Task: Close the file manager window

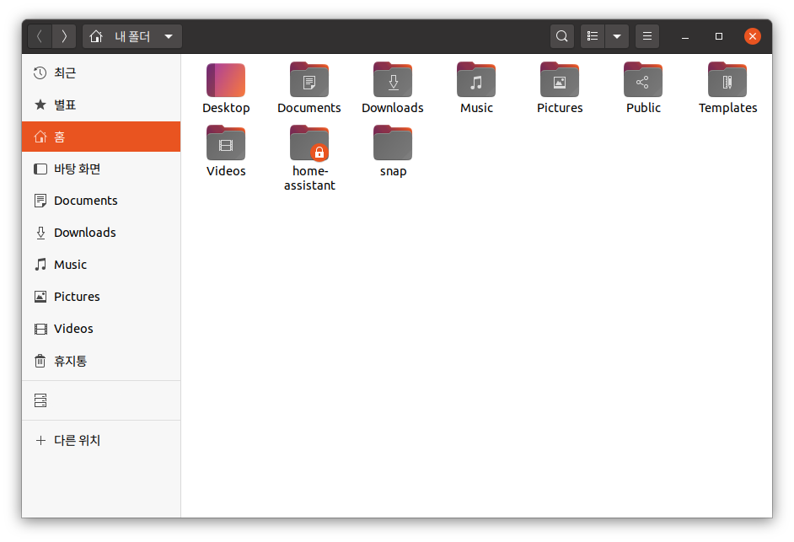Action: point(753,36)
